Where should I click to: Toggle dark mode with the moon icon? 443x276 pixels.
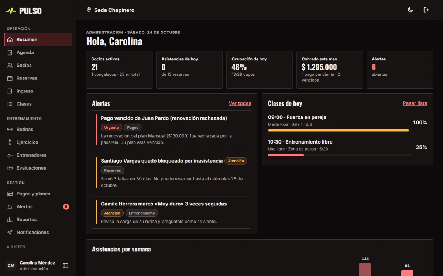[x=411, y=10]
